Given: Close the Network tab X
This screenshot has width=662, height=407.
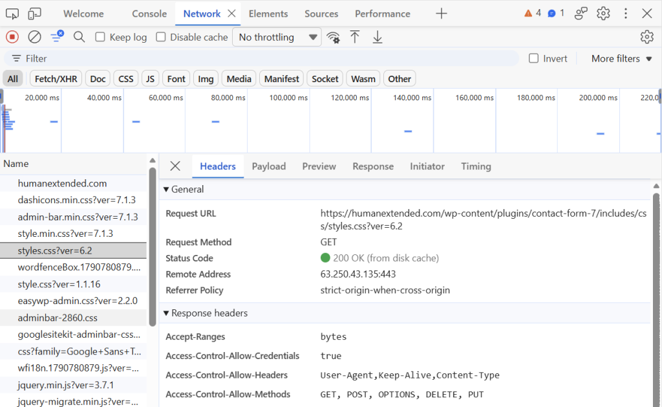Looking at the screenshot, I should 231,14.
